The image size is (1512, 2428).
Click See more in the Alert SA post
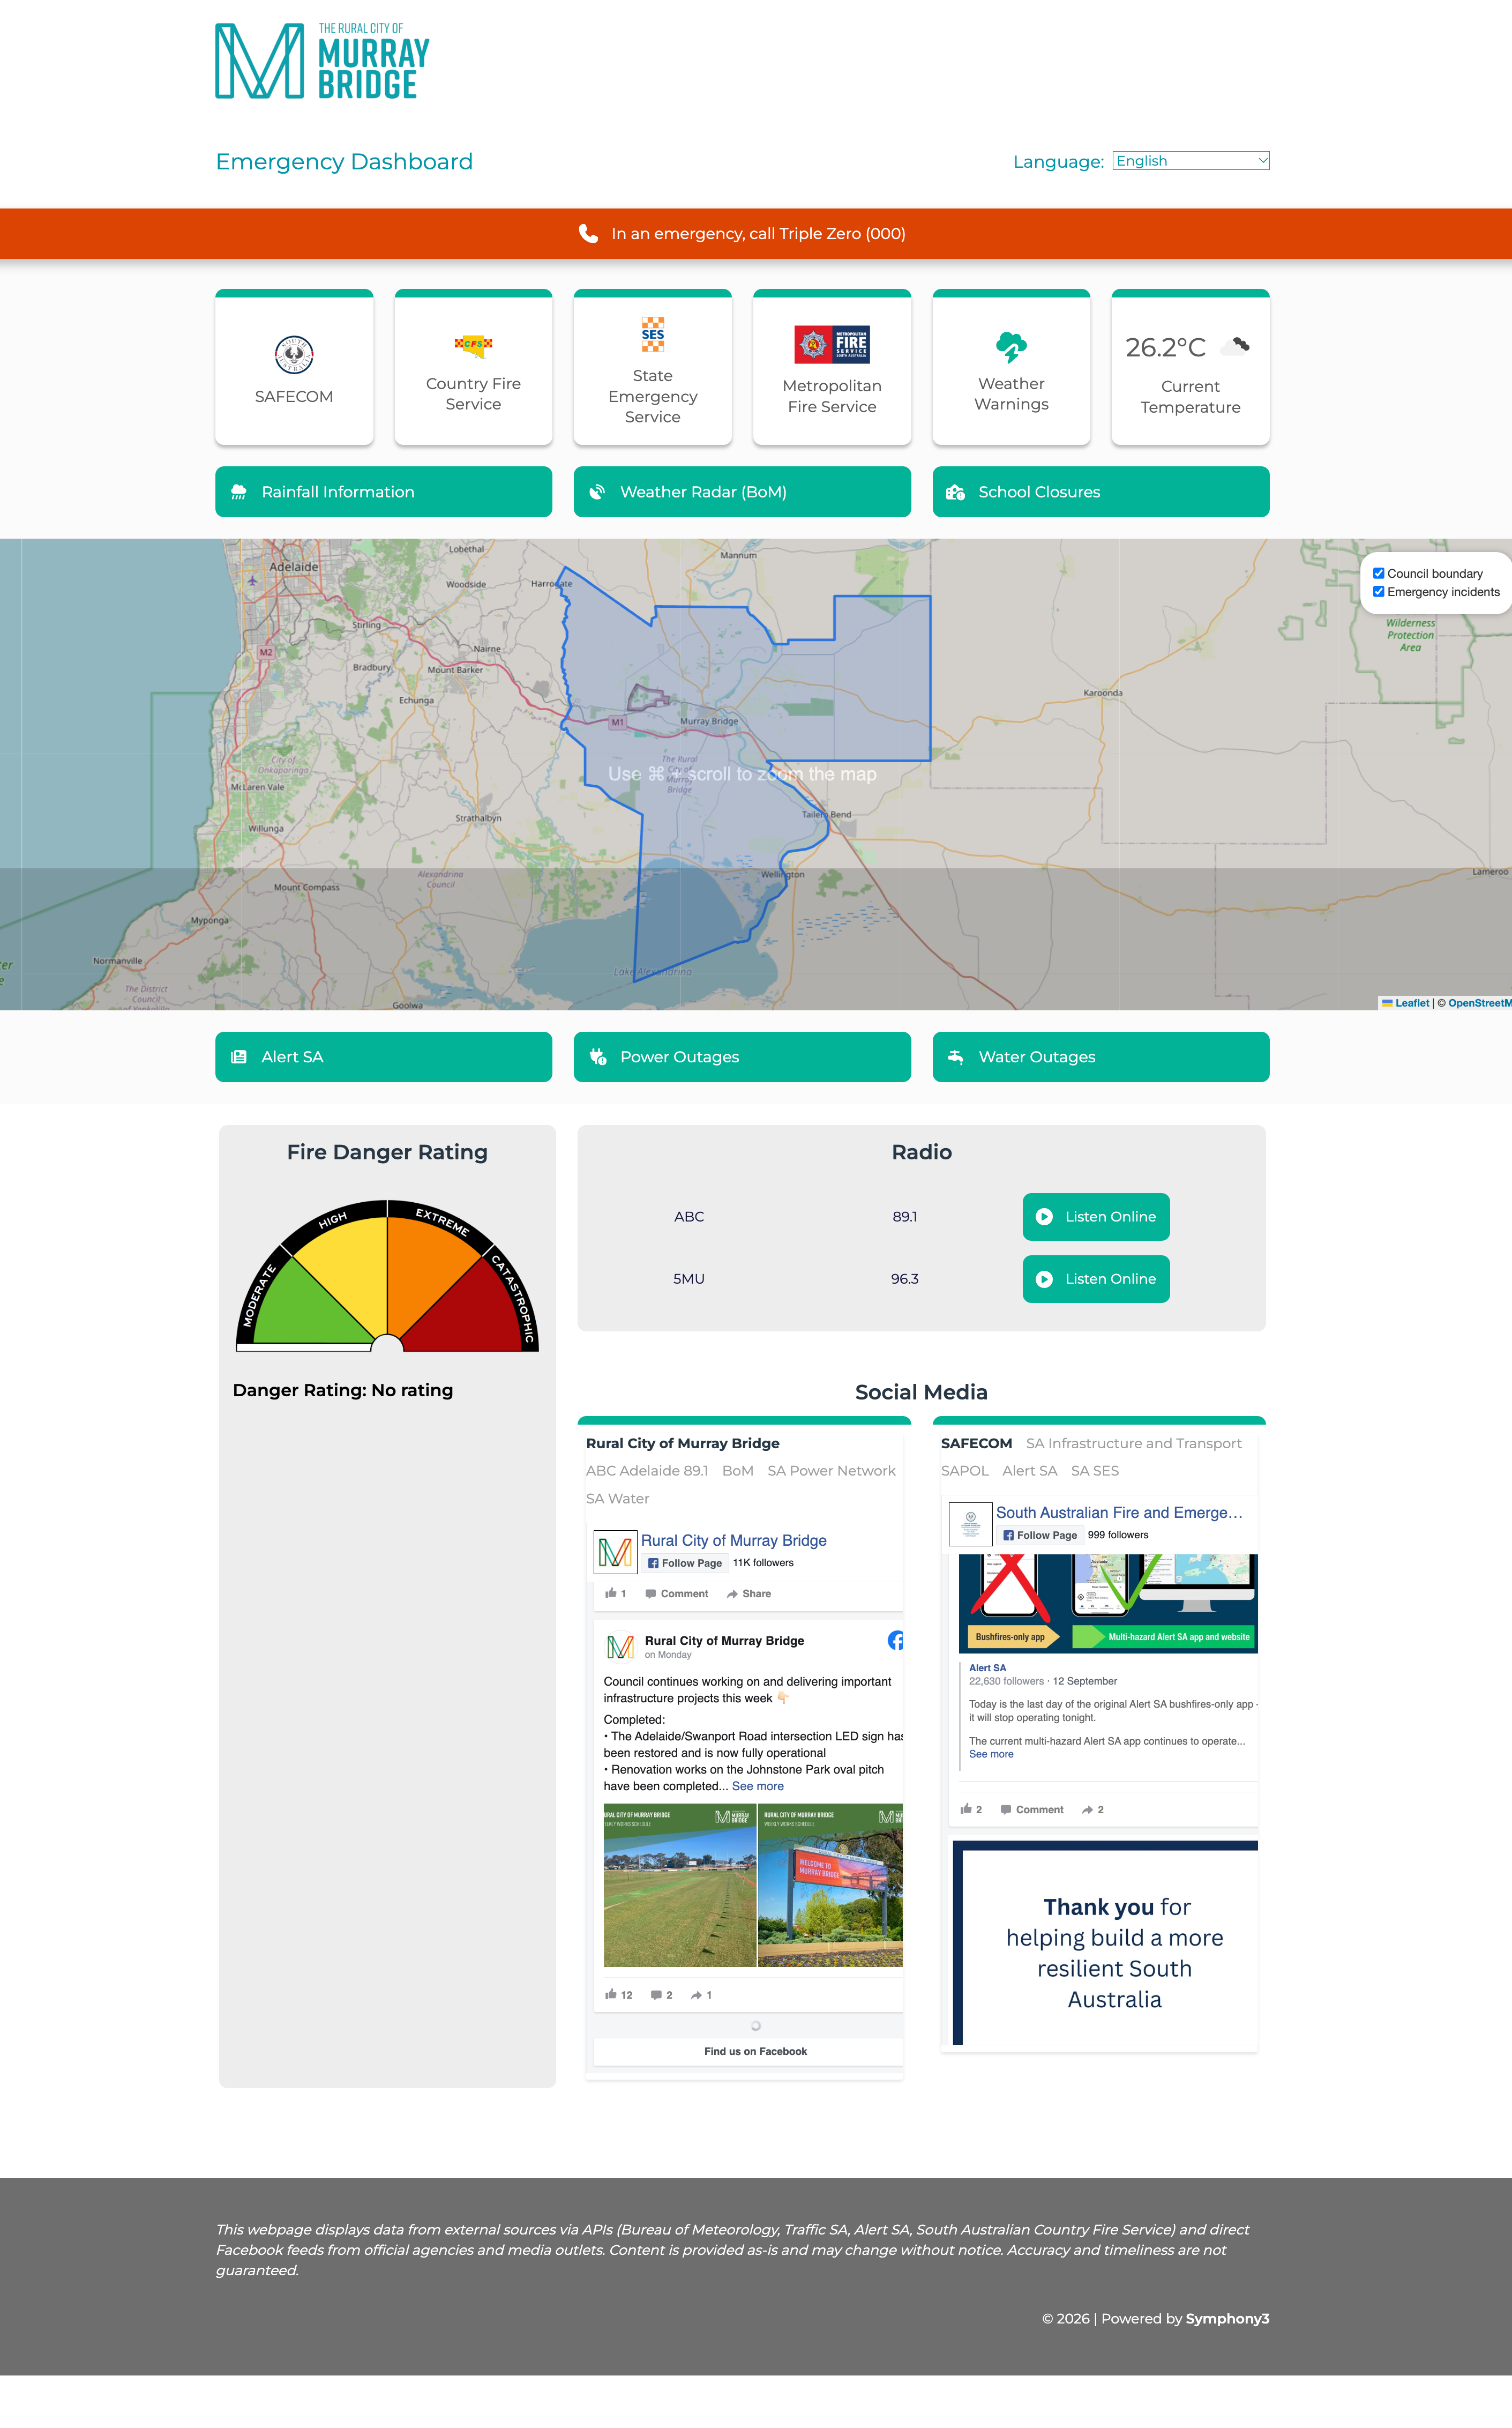coord(991,1754)
